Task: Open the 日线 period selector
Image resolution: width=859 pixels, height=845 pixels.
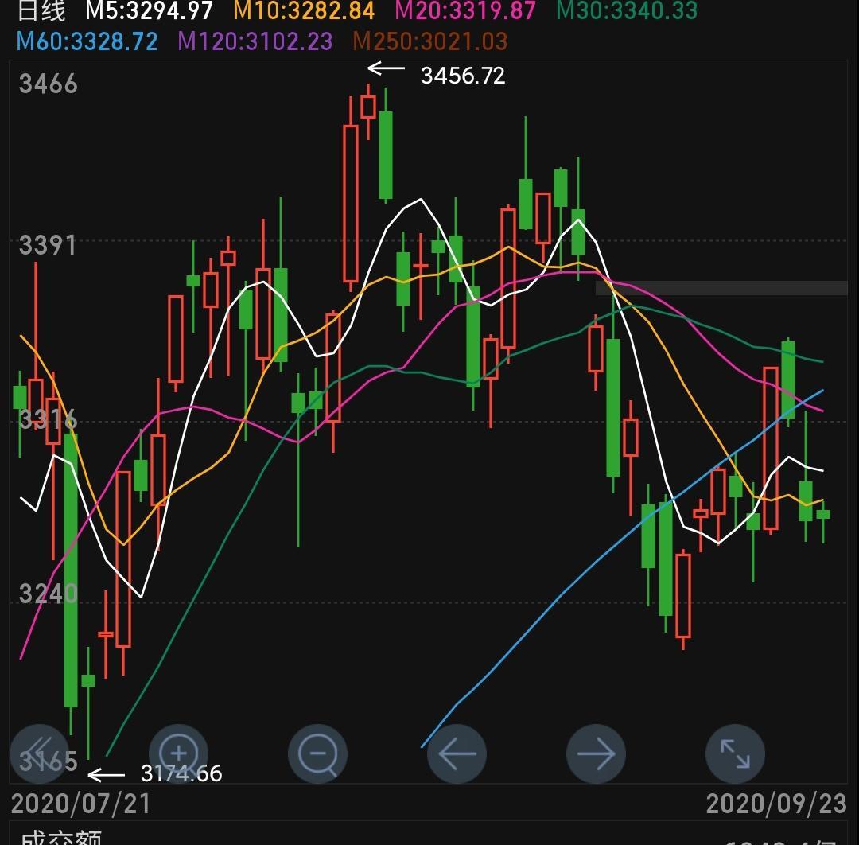Action: [x=41, y=10]
